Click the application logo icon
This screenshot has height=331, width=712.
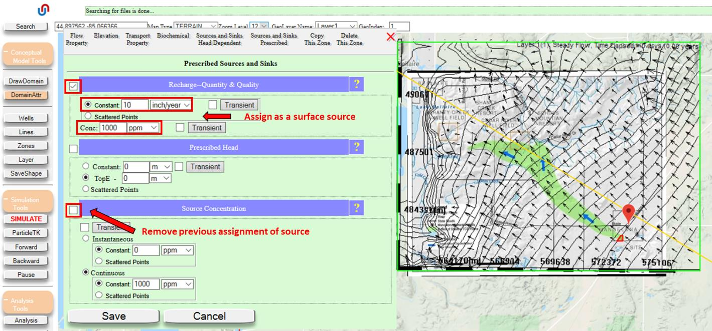44,10
